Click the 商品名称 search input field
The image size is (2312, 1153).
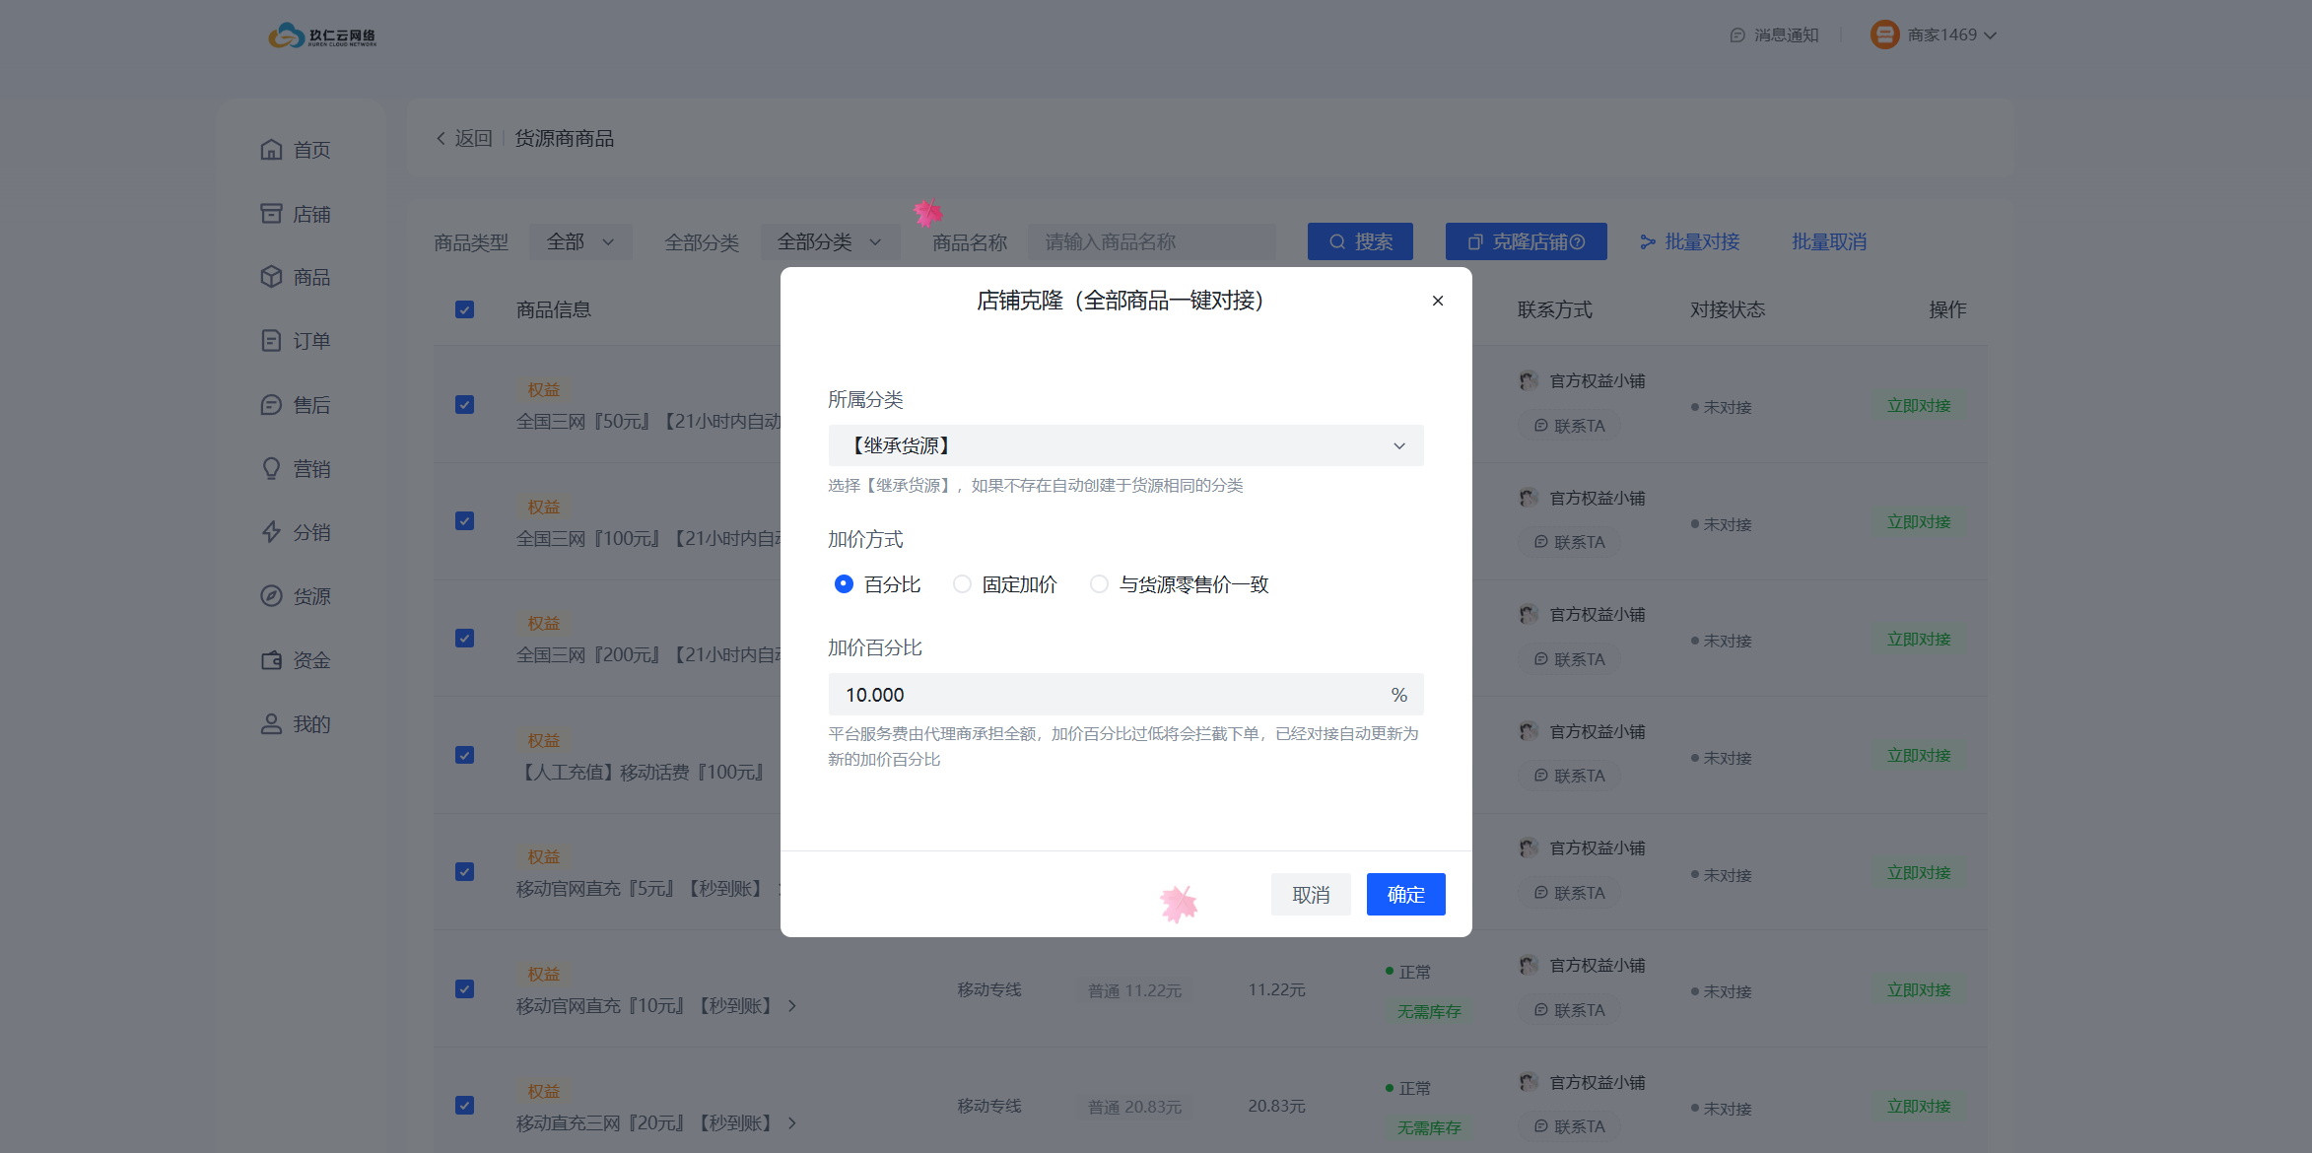pyautogui.click(x=1151, y=241)
